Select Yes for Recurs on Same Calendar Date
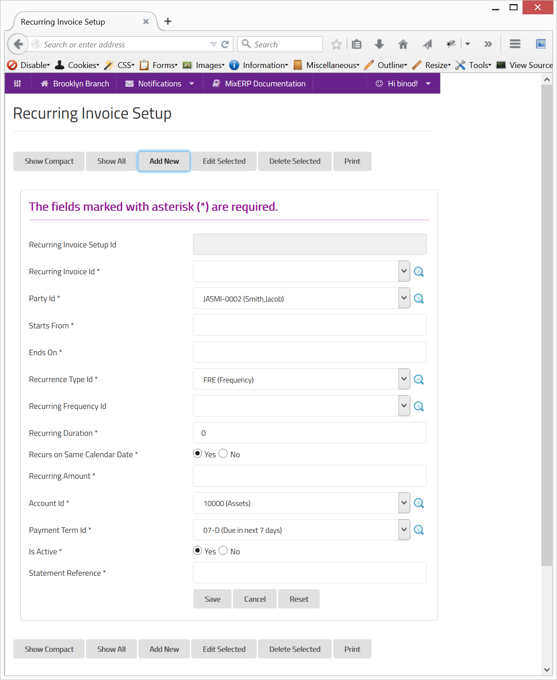The image size is (557, 680). [x=197, y=453]
